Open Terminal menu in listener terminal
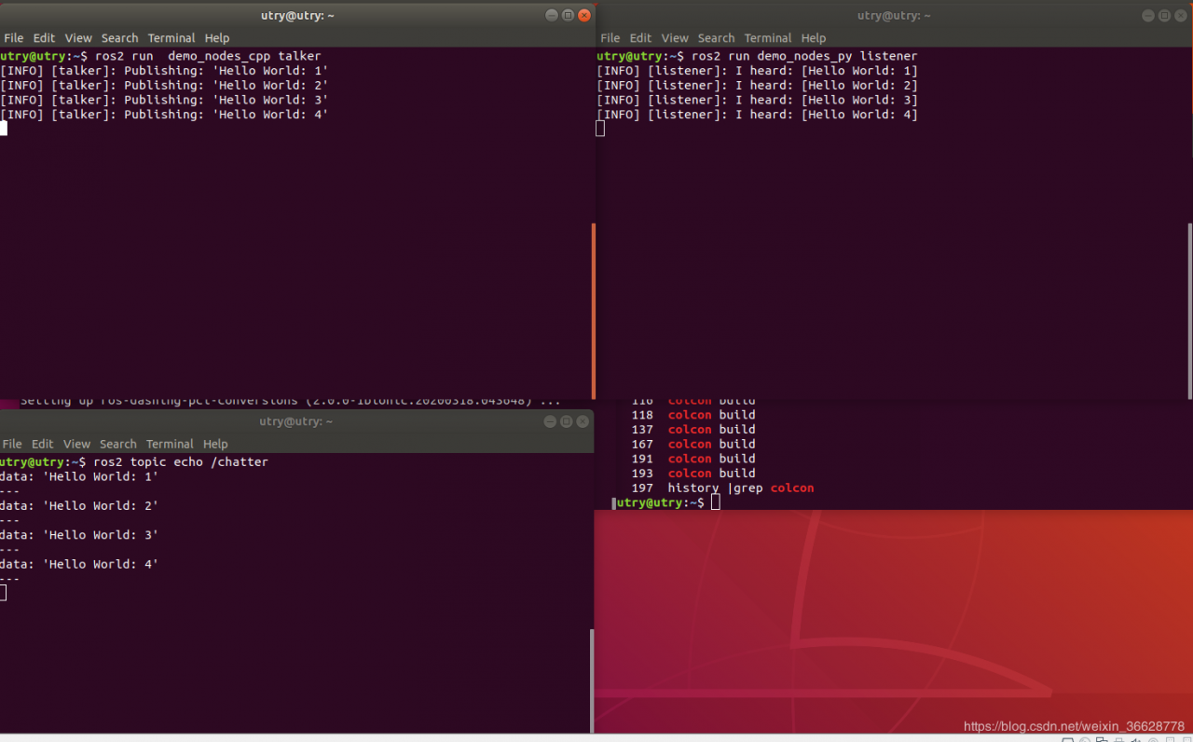This screenshot has width=1193, height=742. [767, 38]
